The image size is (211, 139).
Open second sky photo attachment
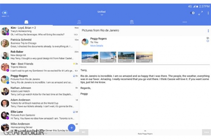[108, 57]
